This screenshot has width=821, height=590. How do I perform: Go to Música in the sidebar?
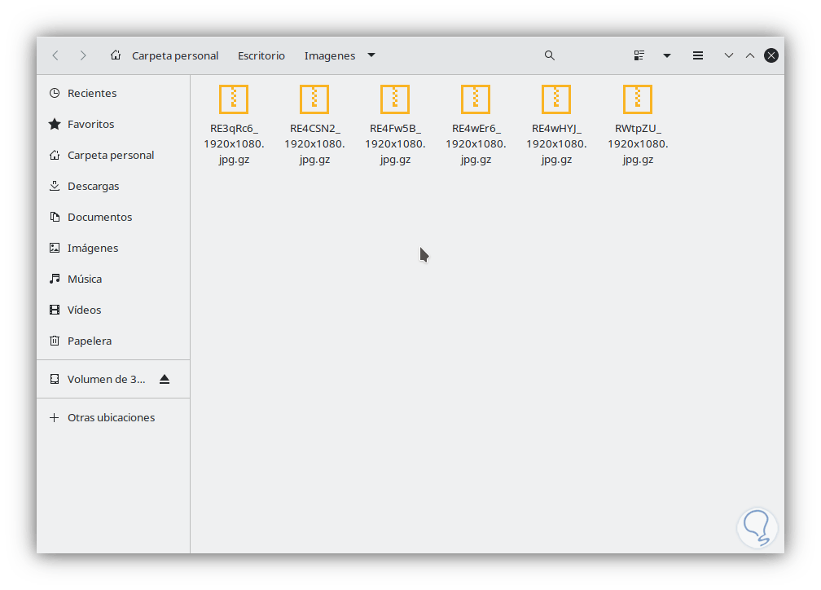pyautogui.click(x=85, y=280)
